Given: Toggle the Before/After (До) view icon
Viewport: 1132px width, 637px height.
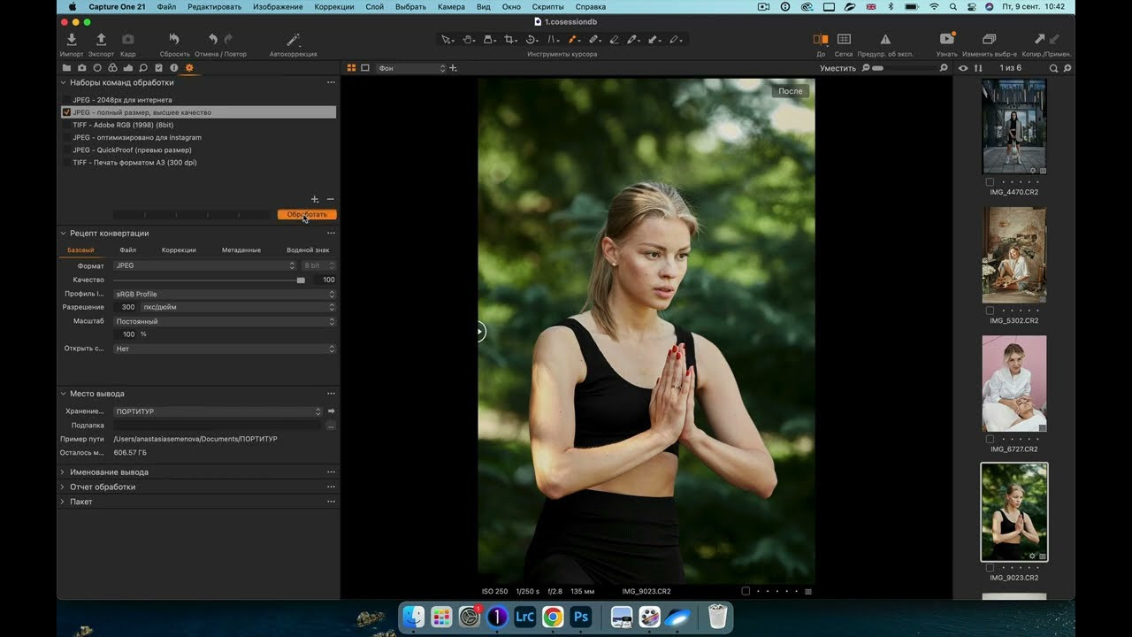Looking at the screenshot, I should 821,40.
